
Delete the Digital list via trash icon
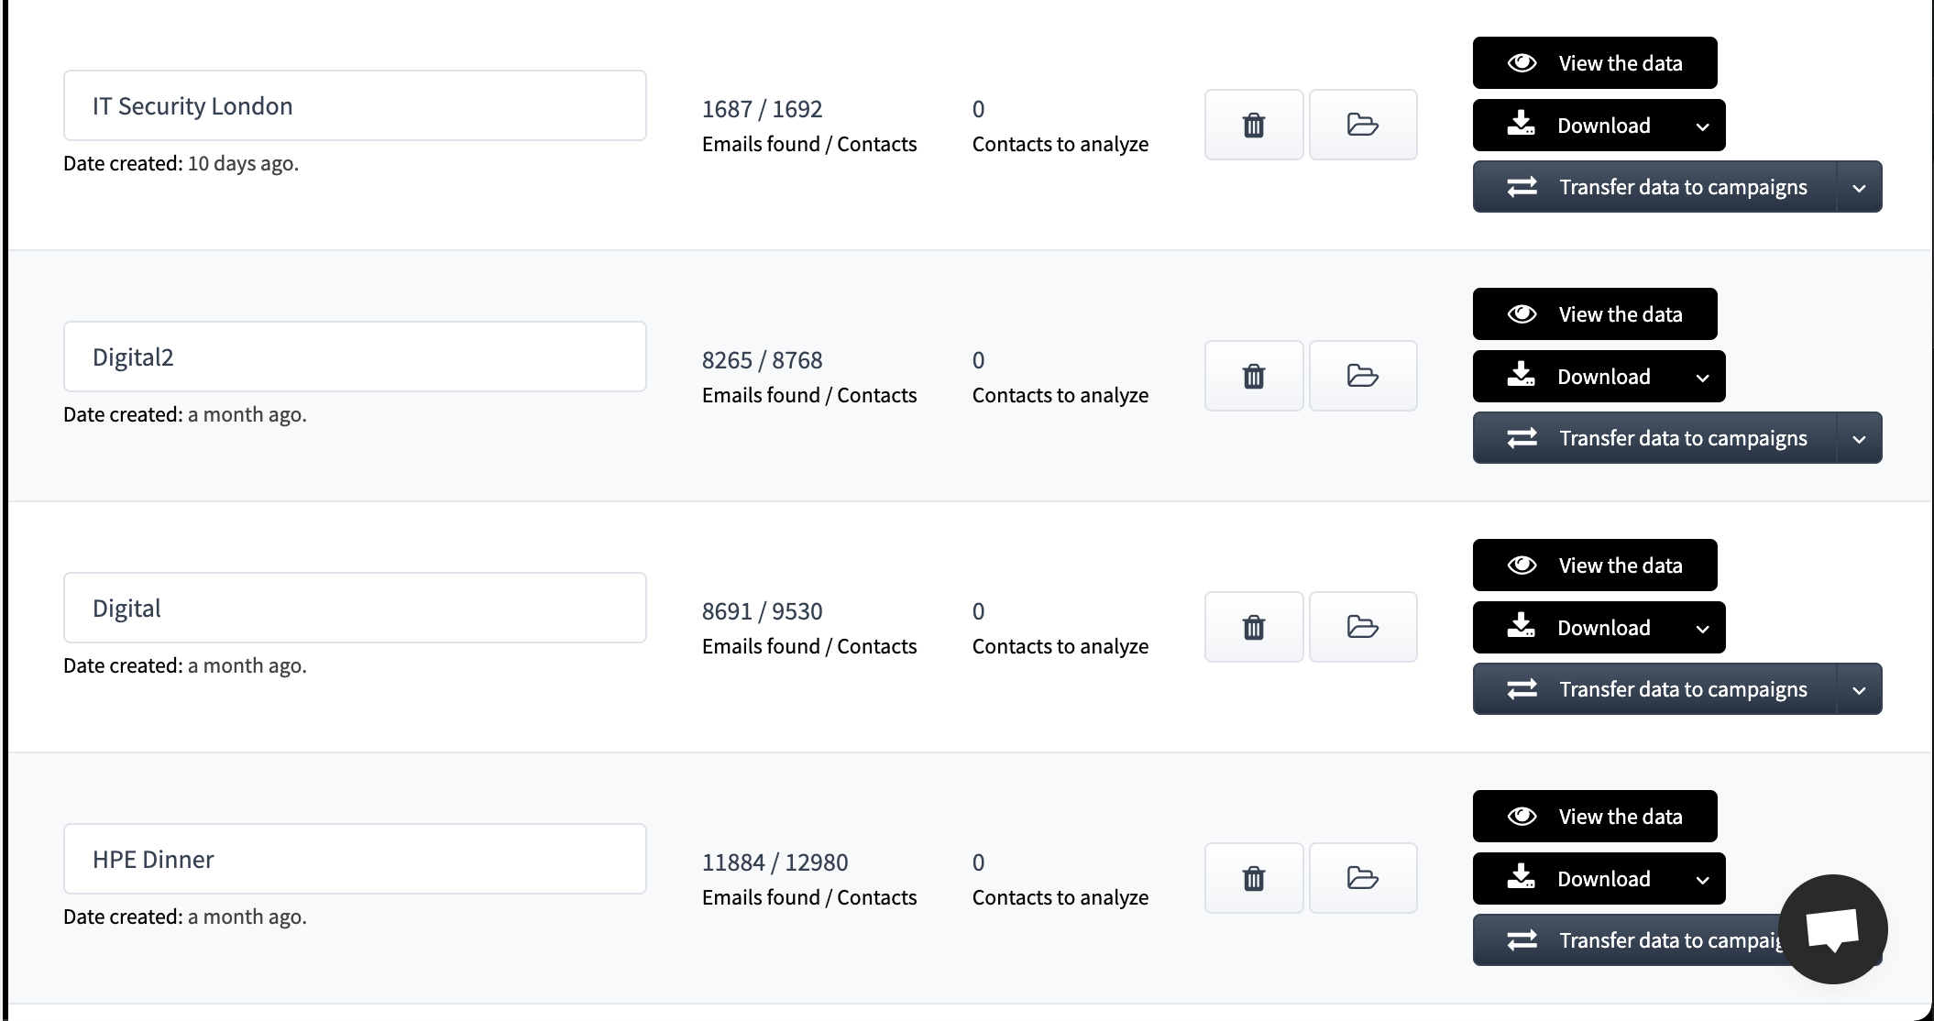1253,627
